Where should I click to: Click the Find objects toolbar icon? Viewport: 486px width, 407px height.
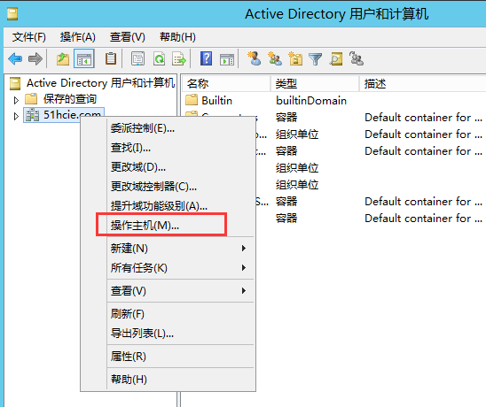pyautogui.click(x=336, y=59)
